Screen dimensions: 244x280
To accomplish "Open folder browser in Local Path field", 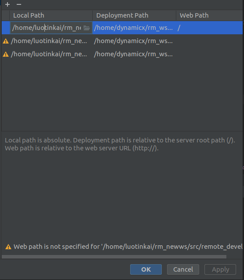I will (87, 28).
